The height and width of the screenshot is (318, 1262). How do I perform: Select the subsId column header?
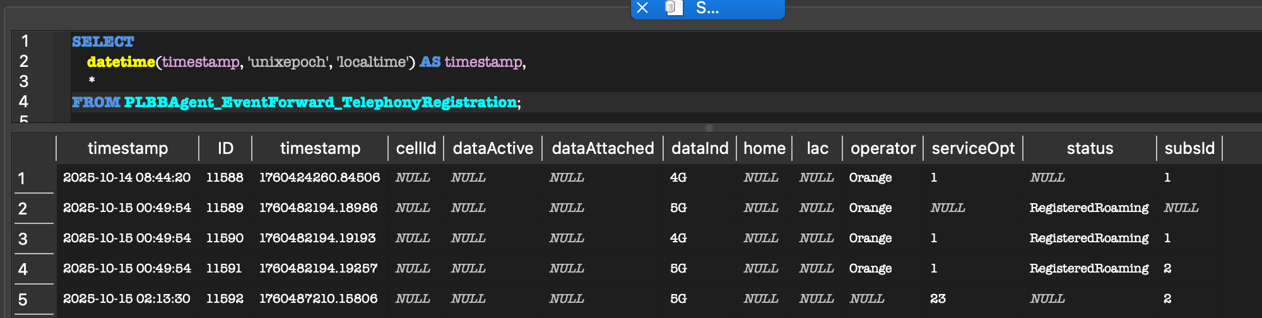point(1189,148)
